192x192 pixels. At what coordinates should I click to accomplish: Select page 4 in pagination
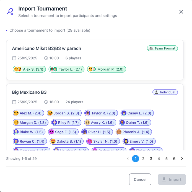coord(159,159)
